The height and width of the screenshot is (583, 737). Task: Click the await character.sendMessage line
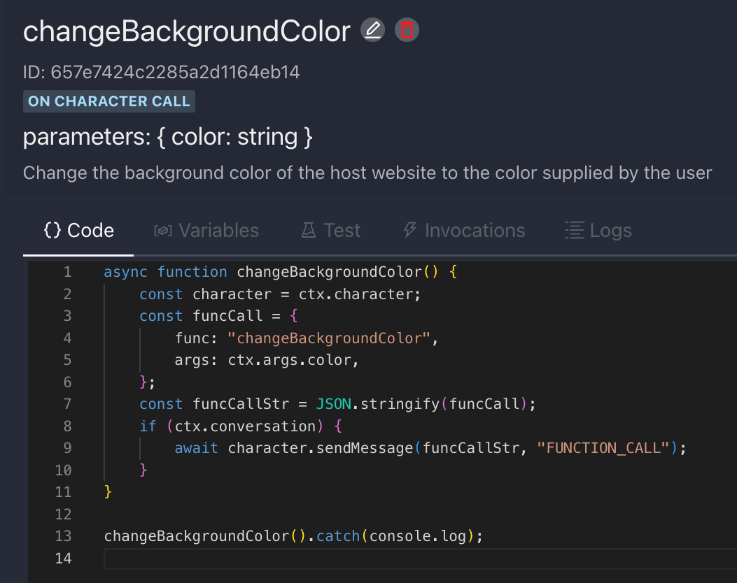(430, 448)
